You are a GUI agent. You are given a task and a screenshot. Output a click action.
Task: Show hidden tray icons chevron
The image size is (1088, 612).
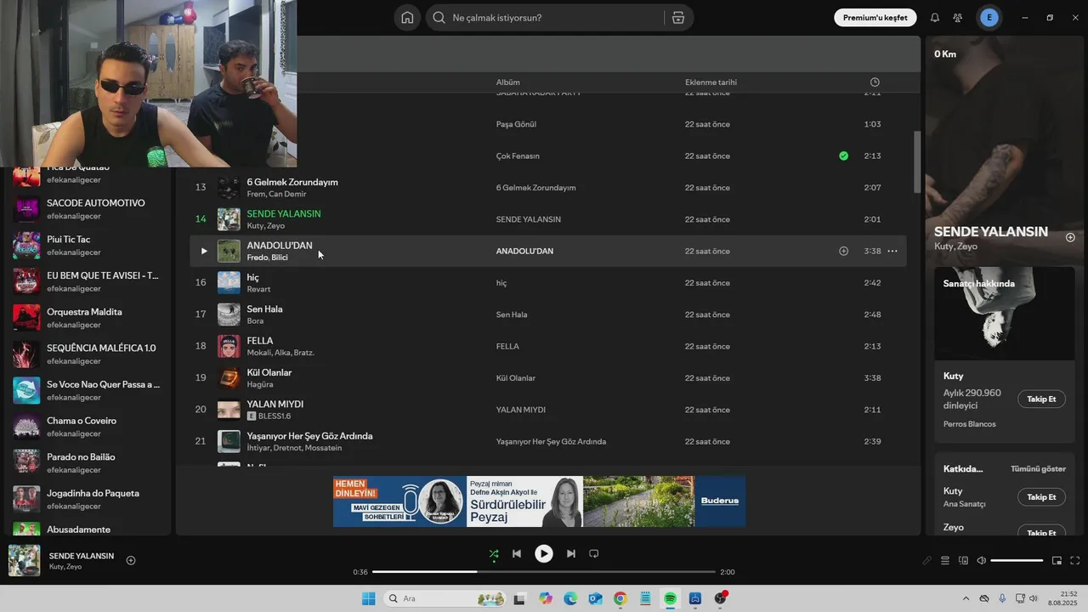click(966, 599)
